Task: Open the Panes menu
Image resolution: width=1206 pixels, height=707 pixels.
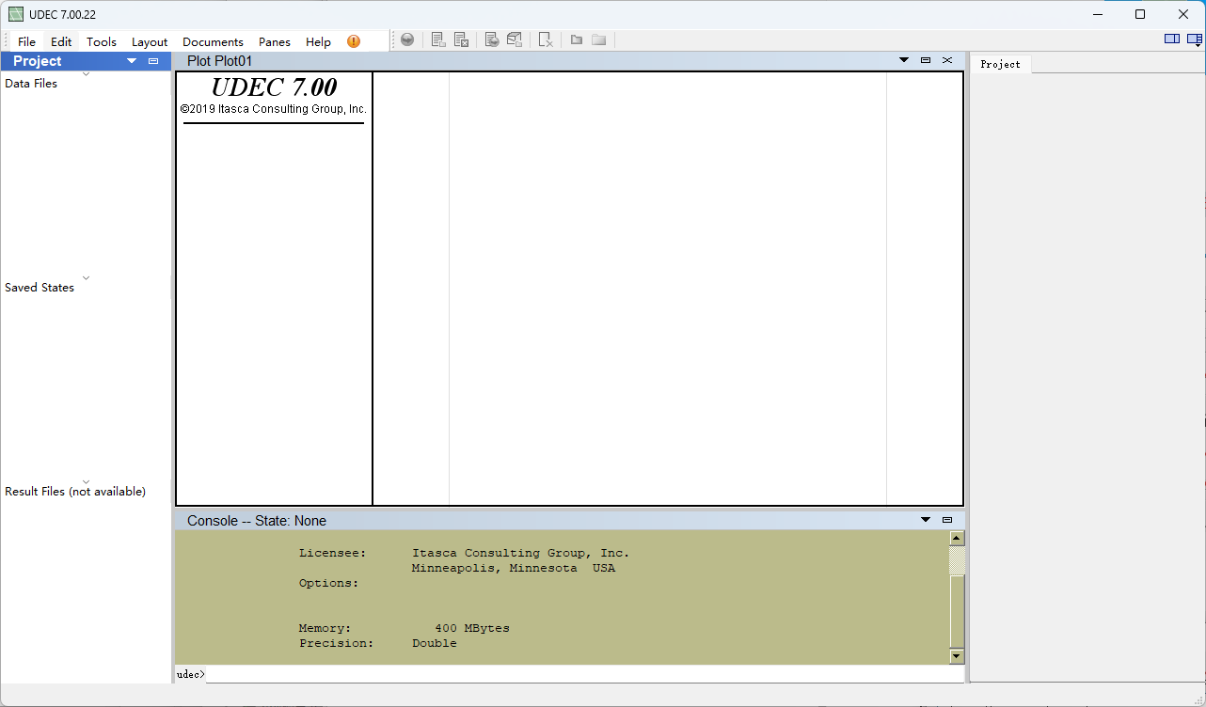Action: point(275,41)
